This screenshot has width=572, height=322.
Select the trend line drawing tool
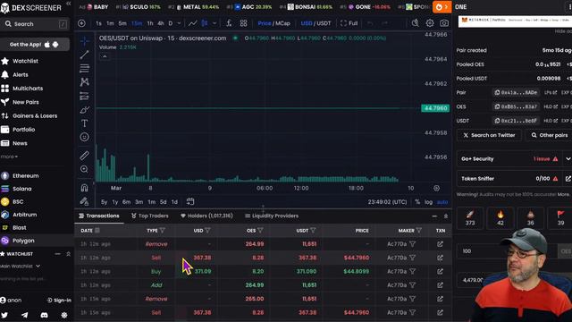pyautogui.click(x=84, y=55)
